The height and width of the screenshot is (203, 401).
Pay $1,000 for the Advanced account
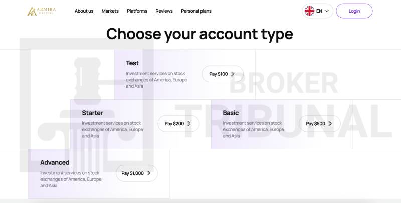click(x=133, y=173)
